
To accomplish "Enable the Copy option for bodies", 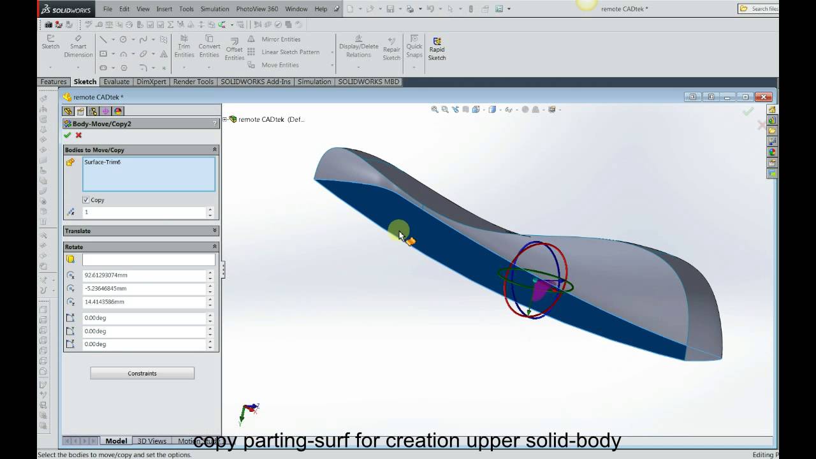I will 86,200.
